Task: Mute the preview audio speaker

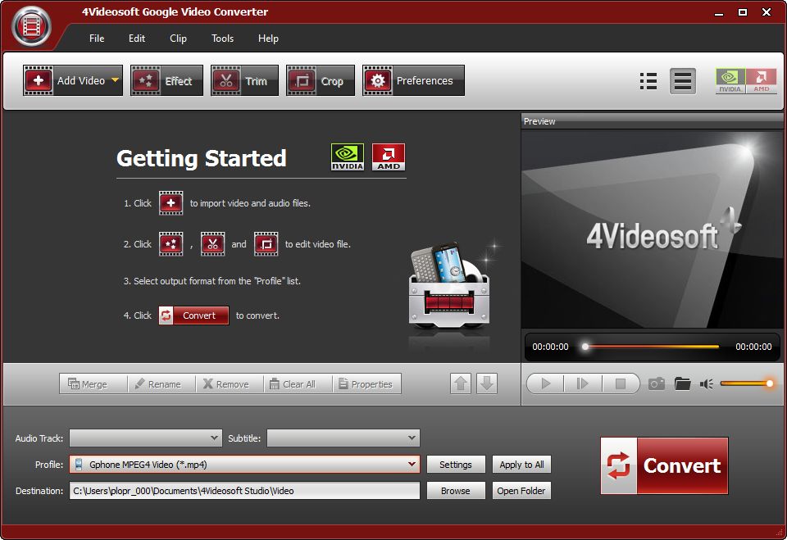Action: click(707, 383)
